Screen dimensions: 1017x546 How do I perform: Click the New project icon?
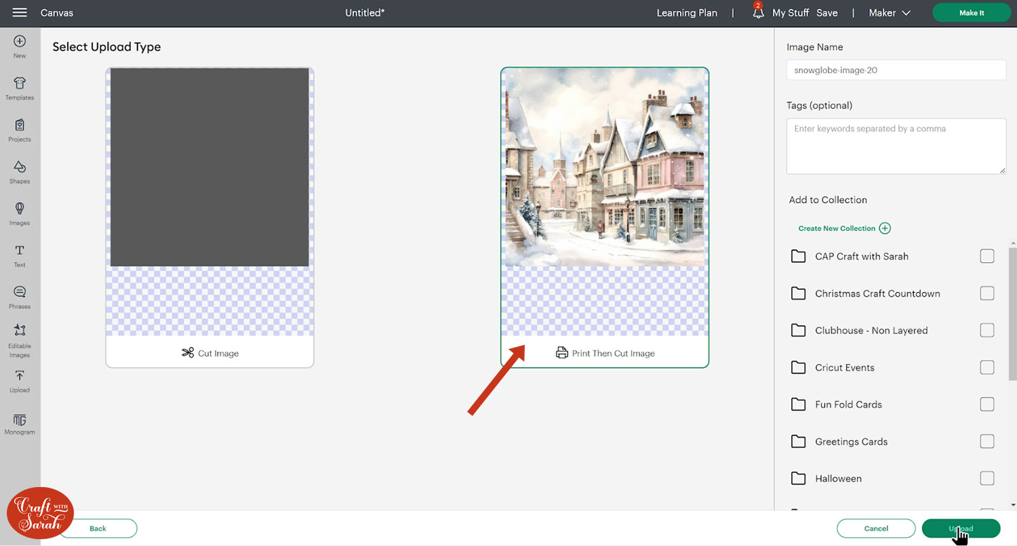tap(20, 46)
